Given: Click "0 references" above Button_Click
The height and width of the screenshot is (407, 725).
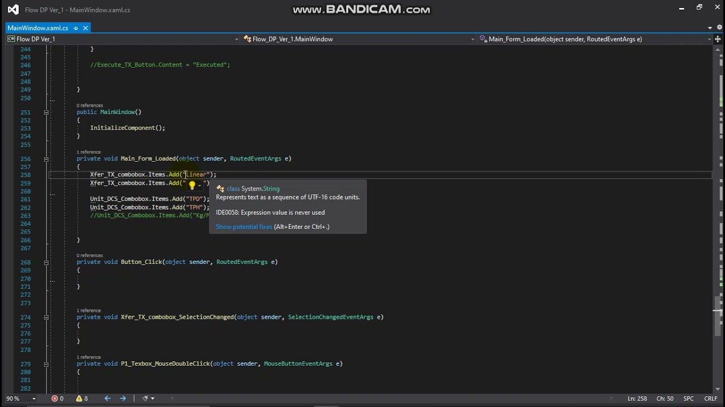Looking at the screenshot, I should click(x=90, y=256).
